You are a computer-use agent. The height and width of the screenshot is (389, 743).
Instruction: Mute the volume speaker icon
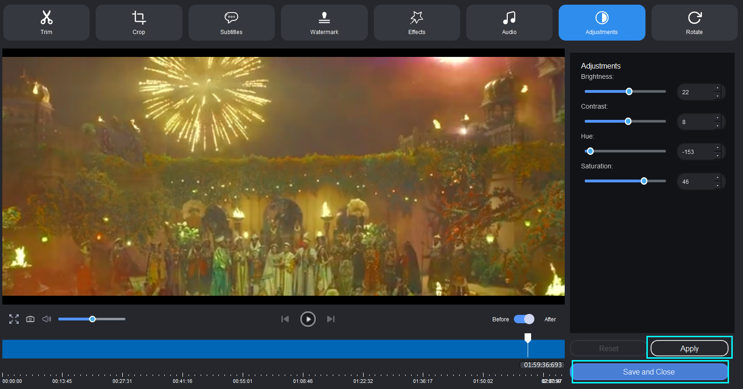[47, 319]
